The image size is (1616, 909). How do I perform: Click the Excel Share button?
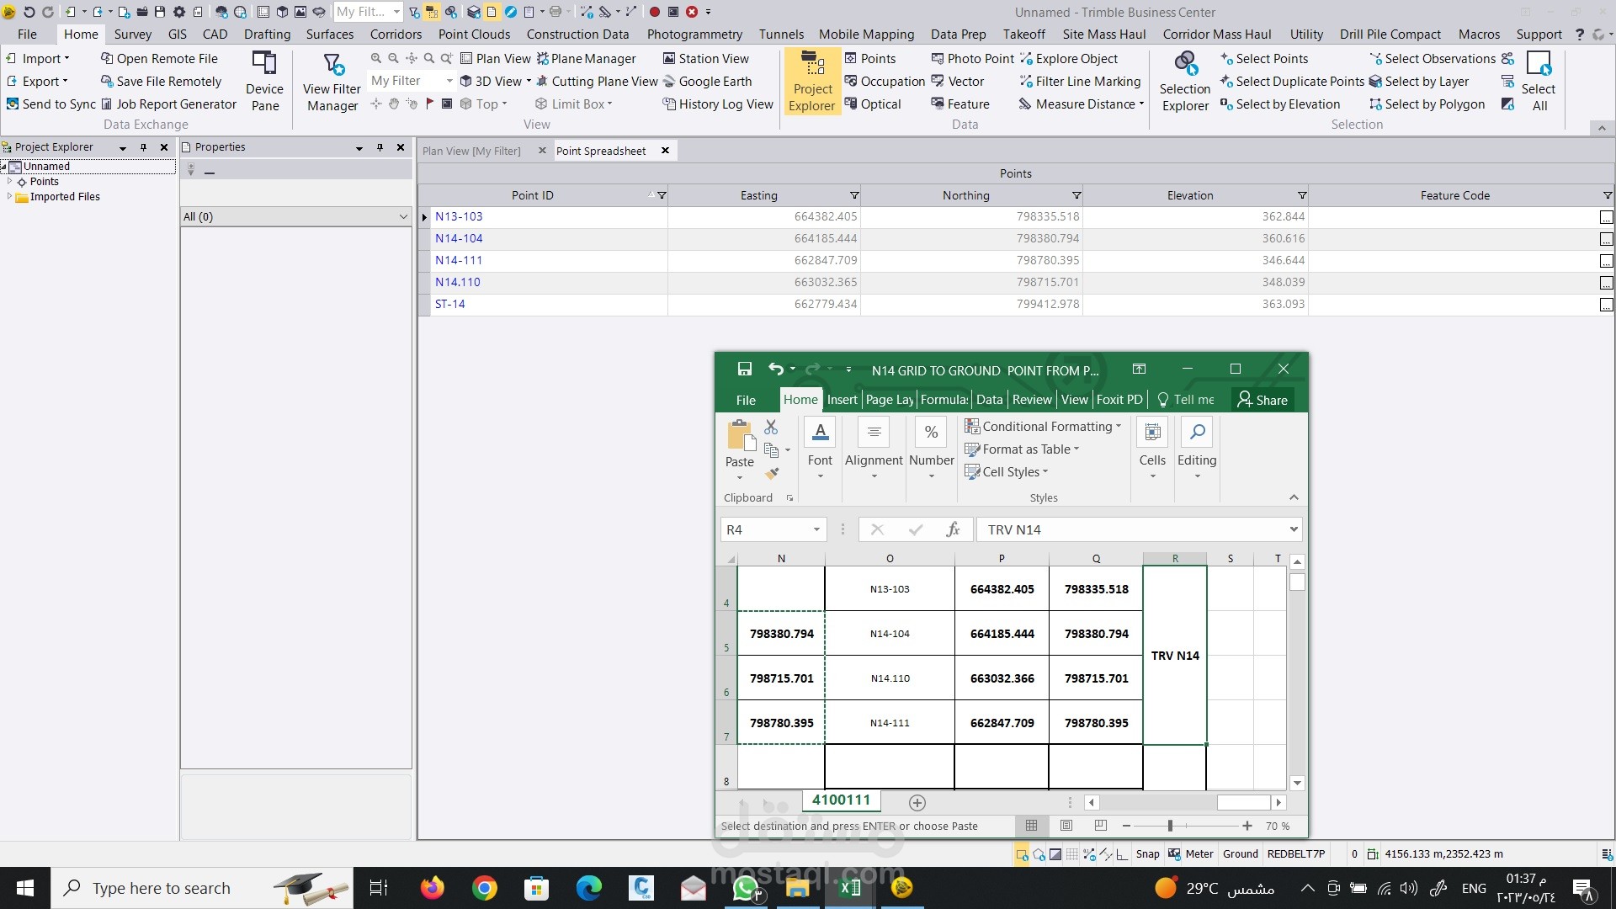click(1262, 400)
